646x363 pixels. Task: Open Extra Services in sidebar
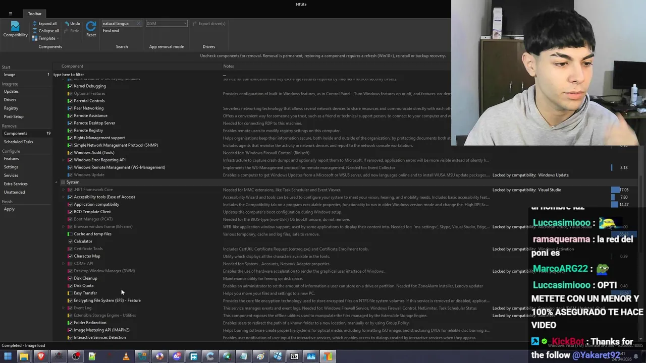tap(16, 184)
